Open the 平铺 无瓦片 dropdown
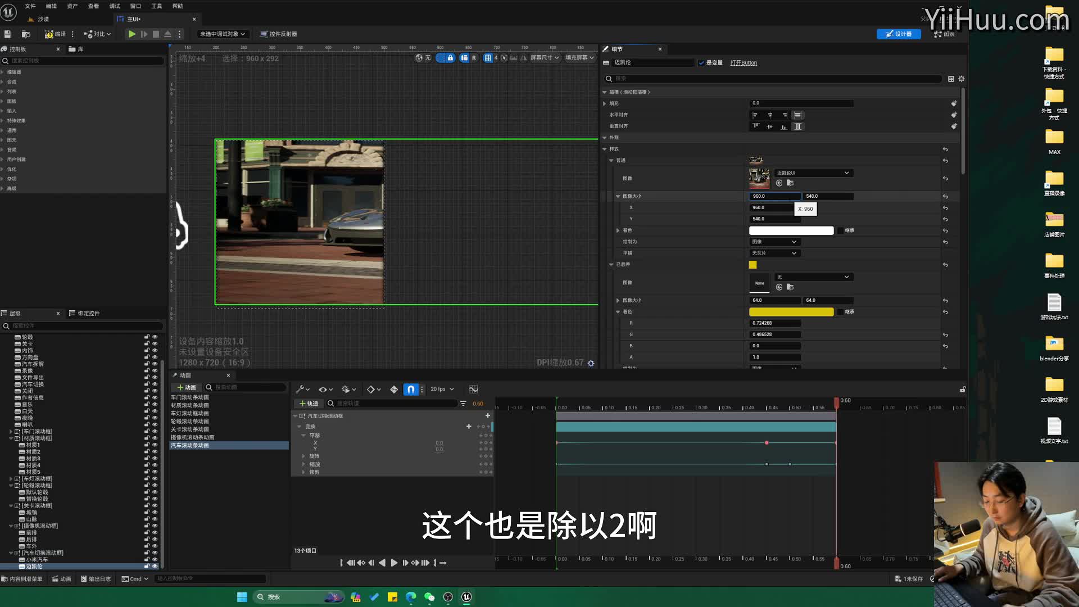This screenshot has width=1079, height=607. coord(774,253)
